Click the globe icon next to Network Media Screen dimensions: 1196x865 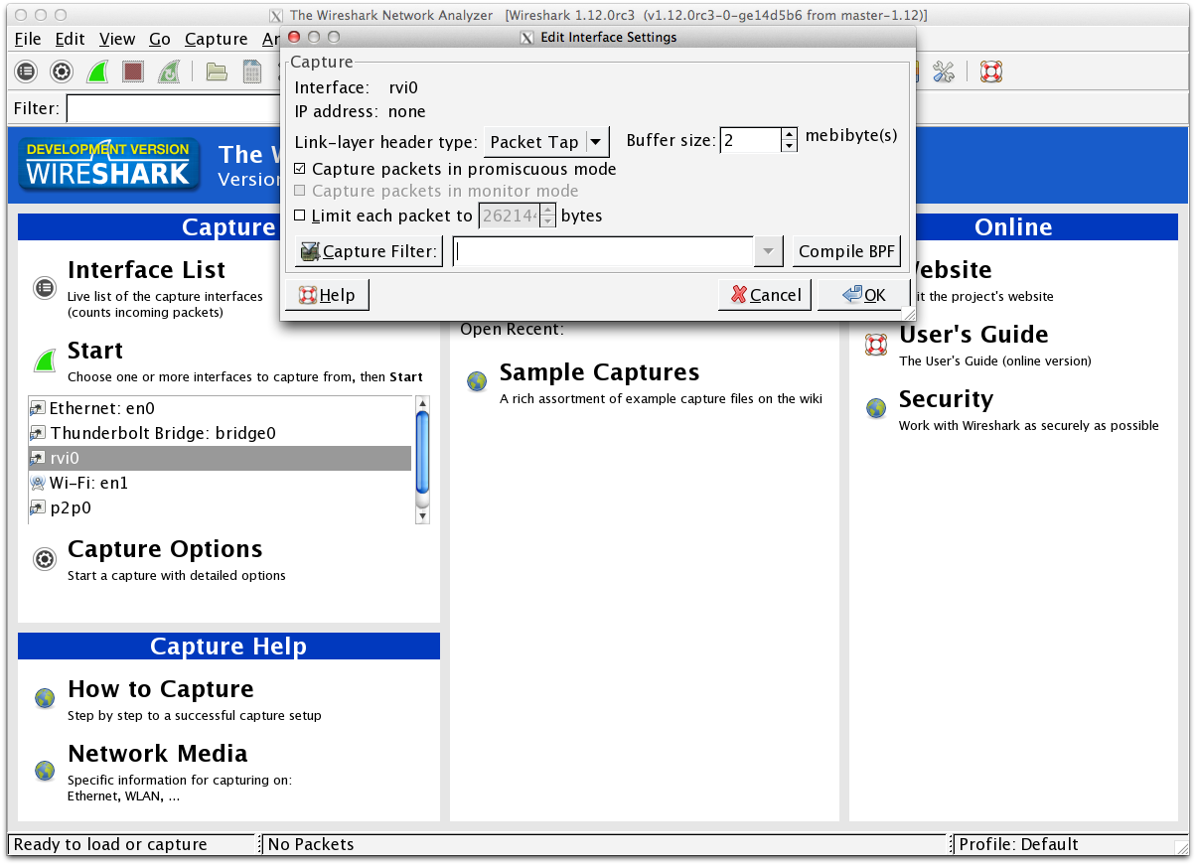tap(45, 770)
